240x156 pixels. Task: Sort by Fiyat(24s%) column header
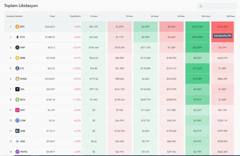click(x=75, y=16)
